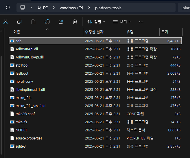Click the Share icon in toolbar
This screenshot has height=158, width=190.
point(61,22)
